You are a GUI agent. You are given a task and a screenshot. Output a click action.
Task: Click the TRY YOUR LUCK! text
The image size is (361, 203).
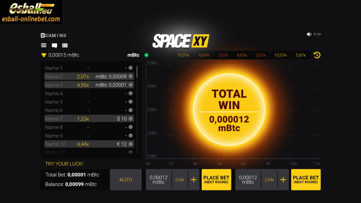point(64,164)
